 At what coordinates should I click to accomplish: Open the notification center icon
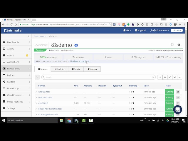[184, 121]
